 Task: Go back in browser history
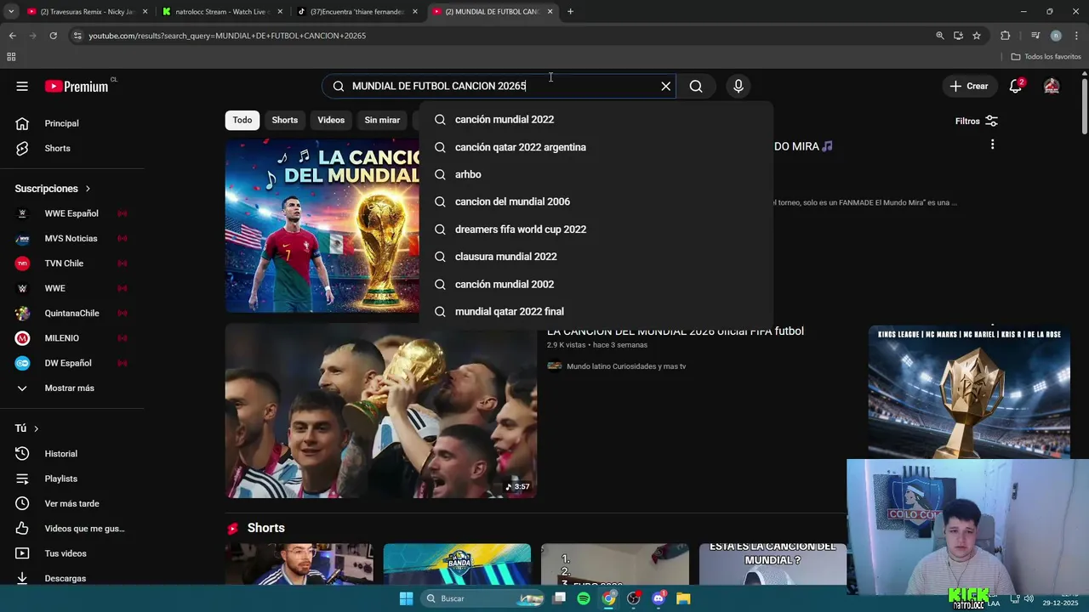(12, 36)
